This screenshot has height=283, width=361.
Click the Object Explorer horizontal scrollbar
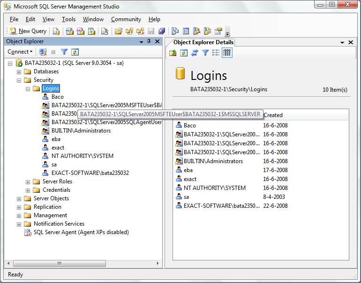tap(59, 264)
